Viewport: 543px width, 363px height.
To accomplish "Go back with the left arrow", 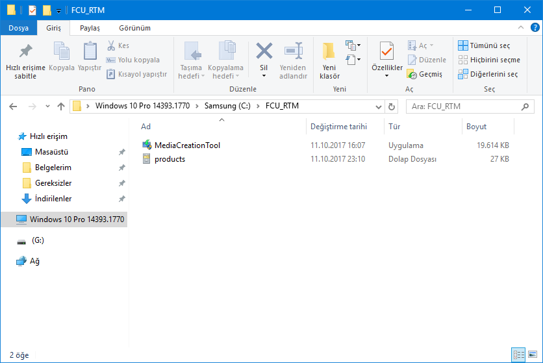I will point(13,106).
